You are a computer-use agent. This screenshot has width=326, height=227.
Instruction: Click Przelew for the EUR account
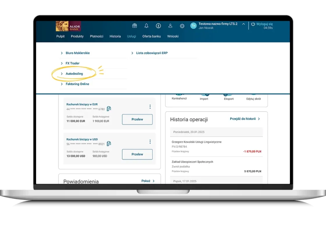click(137, 119)
